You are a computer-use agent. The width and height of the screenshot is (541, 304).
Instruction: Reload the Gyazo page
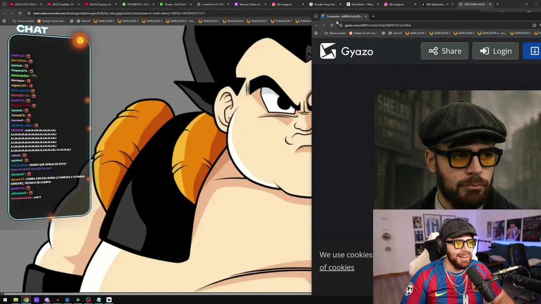(x=331, y=25)
